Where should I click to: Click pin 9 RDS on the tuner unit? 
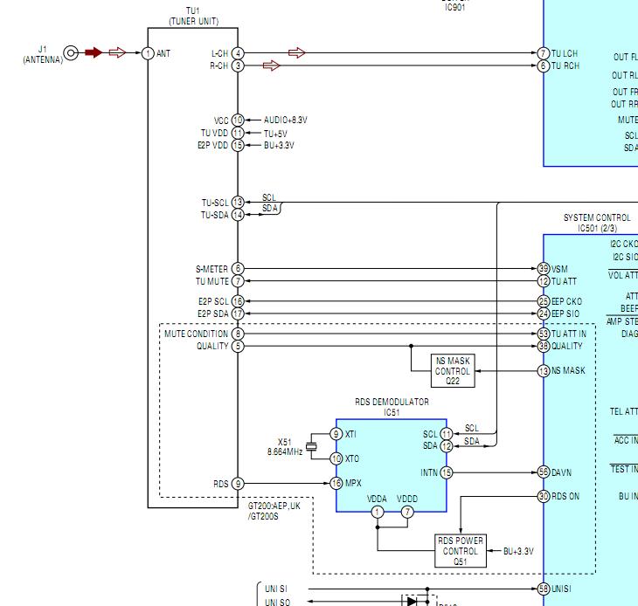238,484
